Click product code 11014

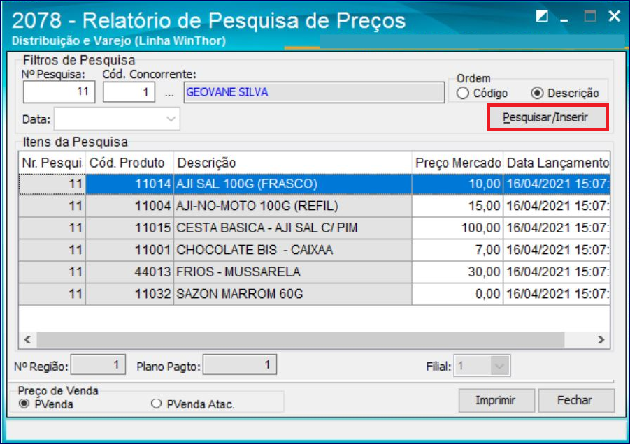click(x=129, y=184)
